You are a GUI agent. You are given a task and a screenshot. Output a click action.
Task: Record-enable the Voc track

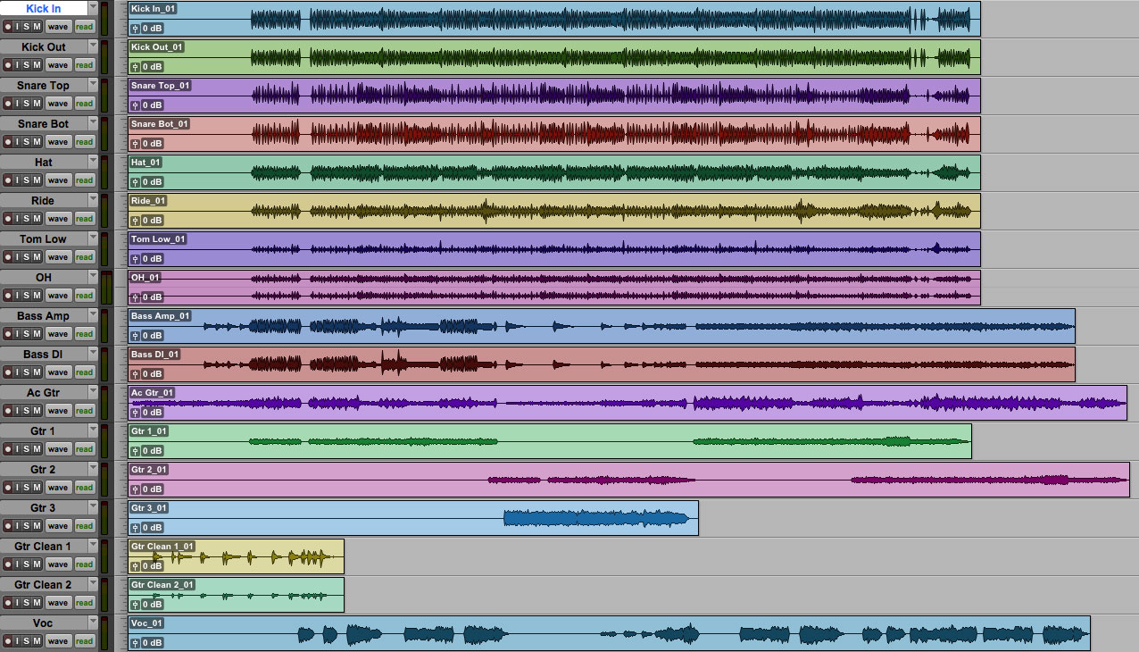pyautogui.click(x=9, y=640)
